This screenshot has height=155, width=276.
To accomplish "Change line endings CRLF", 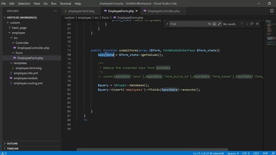I will pos(256,153).
